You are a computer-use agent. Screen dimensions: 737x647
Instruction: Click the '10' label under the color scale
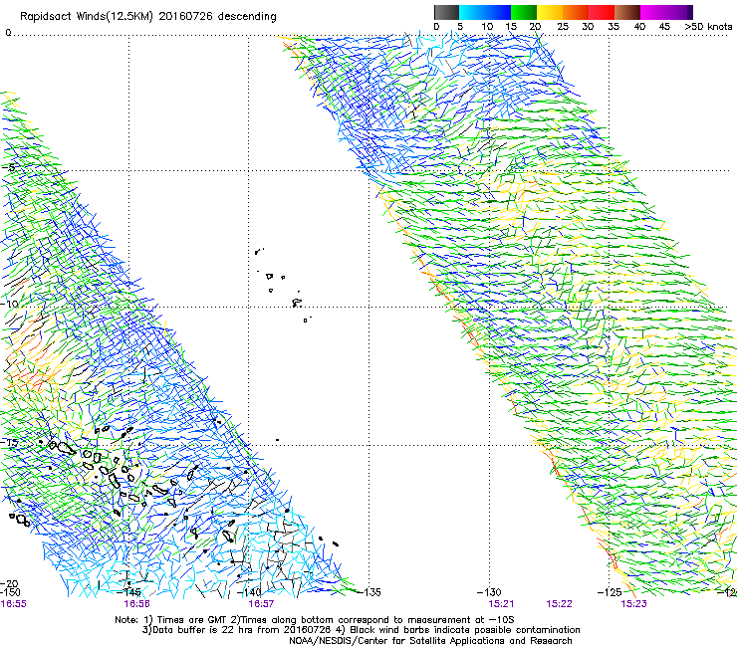pyautogui.click(x=487, y=26)
